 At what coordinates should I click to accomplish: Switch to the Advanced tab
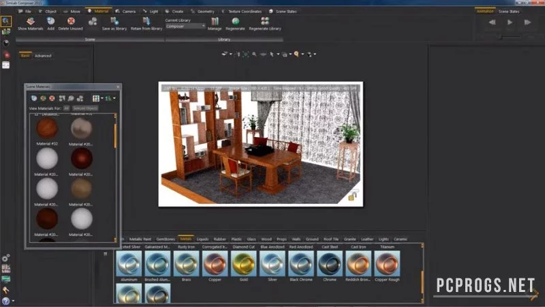[43, 56]
